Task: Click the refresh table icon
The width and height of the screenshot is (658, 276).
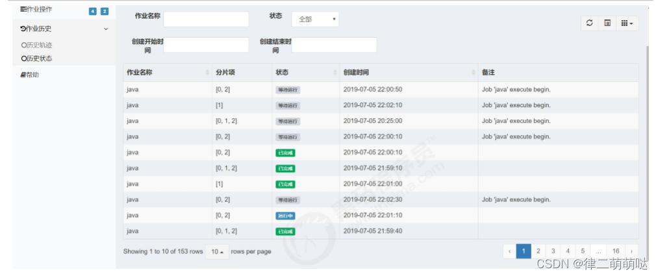Action: point(590,23)
